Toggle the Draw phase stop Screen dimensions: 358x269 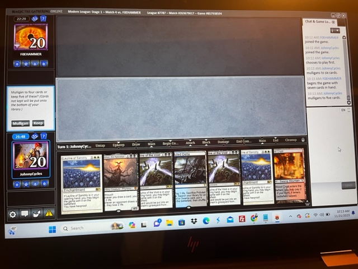(x=135, y=144)
